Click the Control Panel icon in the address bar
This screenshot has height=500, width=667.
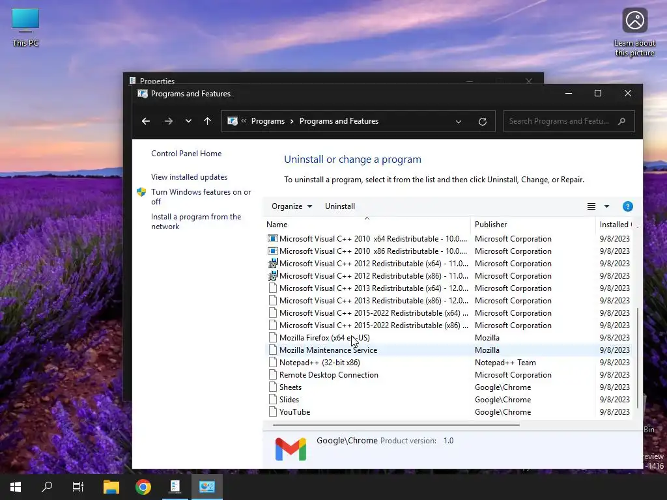pos(233,121)
